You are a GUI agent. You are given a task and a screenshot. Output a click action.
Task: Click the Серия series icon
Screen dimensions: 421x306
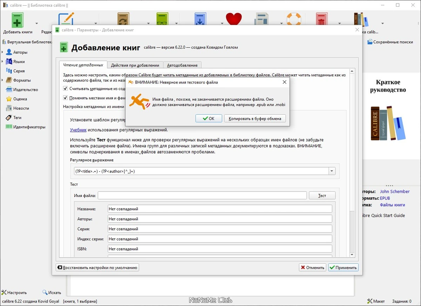click(x=9, y=71)
